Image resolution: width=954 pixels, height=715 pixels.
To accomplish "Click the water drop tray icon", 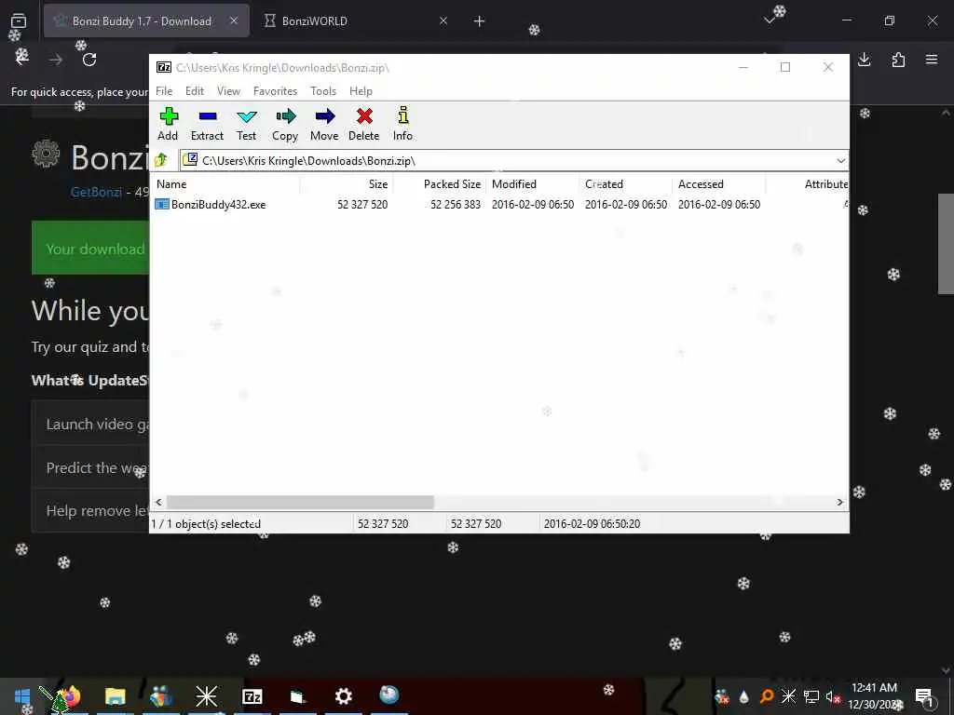I will (x=744, y=696).
